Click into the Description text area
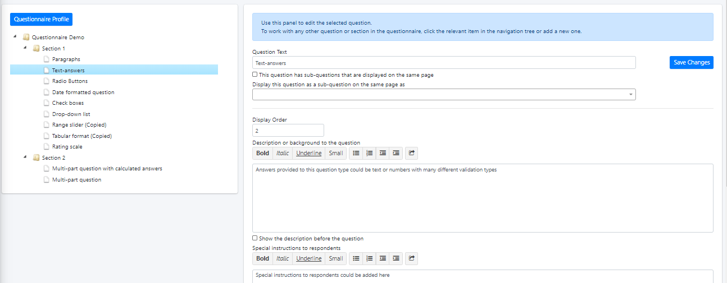727x283 pixels. click(483, 198)
